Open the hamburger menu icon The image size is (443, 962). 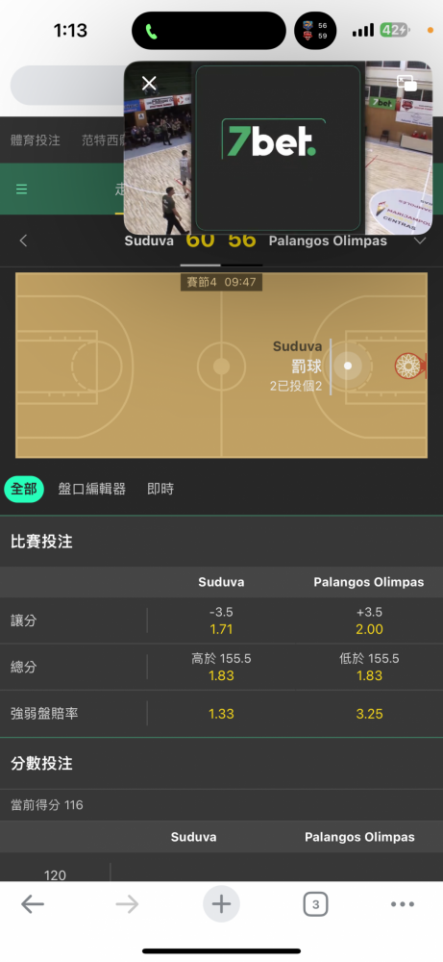21,189
